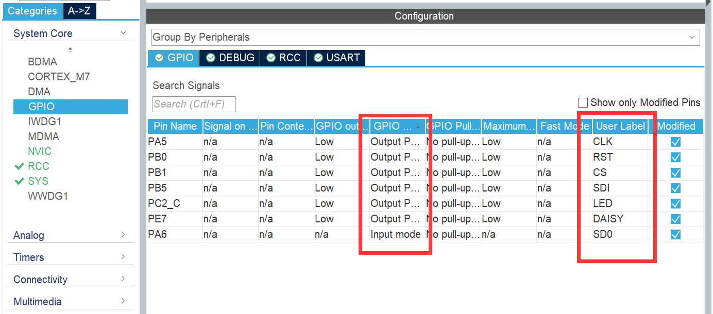Select the PE7 pin row

(x=426, y=219)
